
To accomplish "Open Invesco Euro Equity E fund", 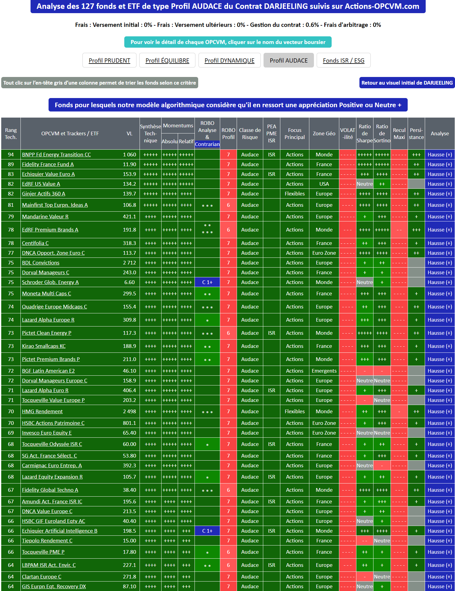I will pyautogui.click(x=47, y=433).
